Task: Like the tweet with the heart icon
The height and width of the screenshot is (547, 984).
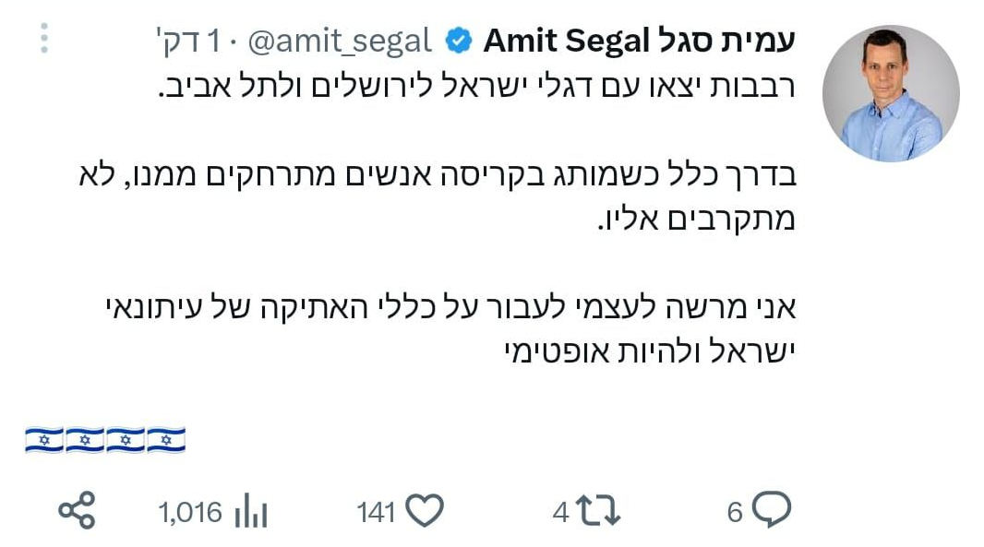Action: pos(425,511)
